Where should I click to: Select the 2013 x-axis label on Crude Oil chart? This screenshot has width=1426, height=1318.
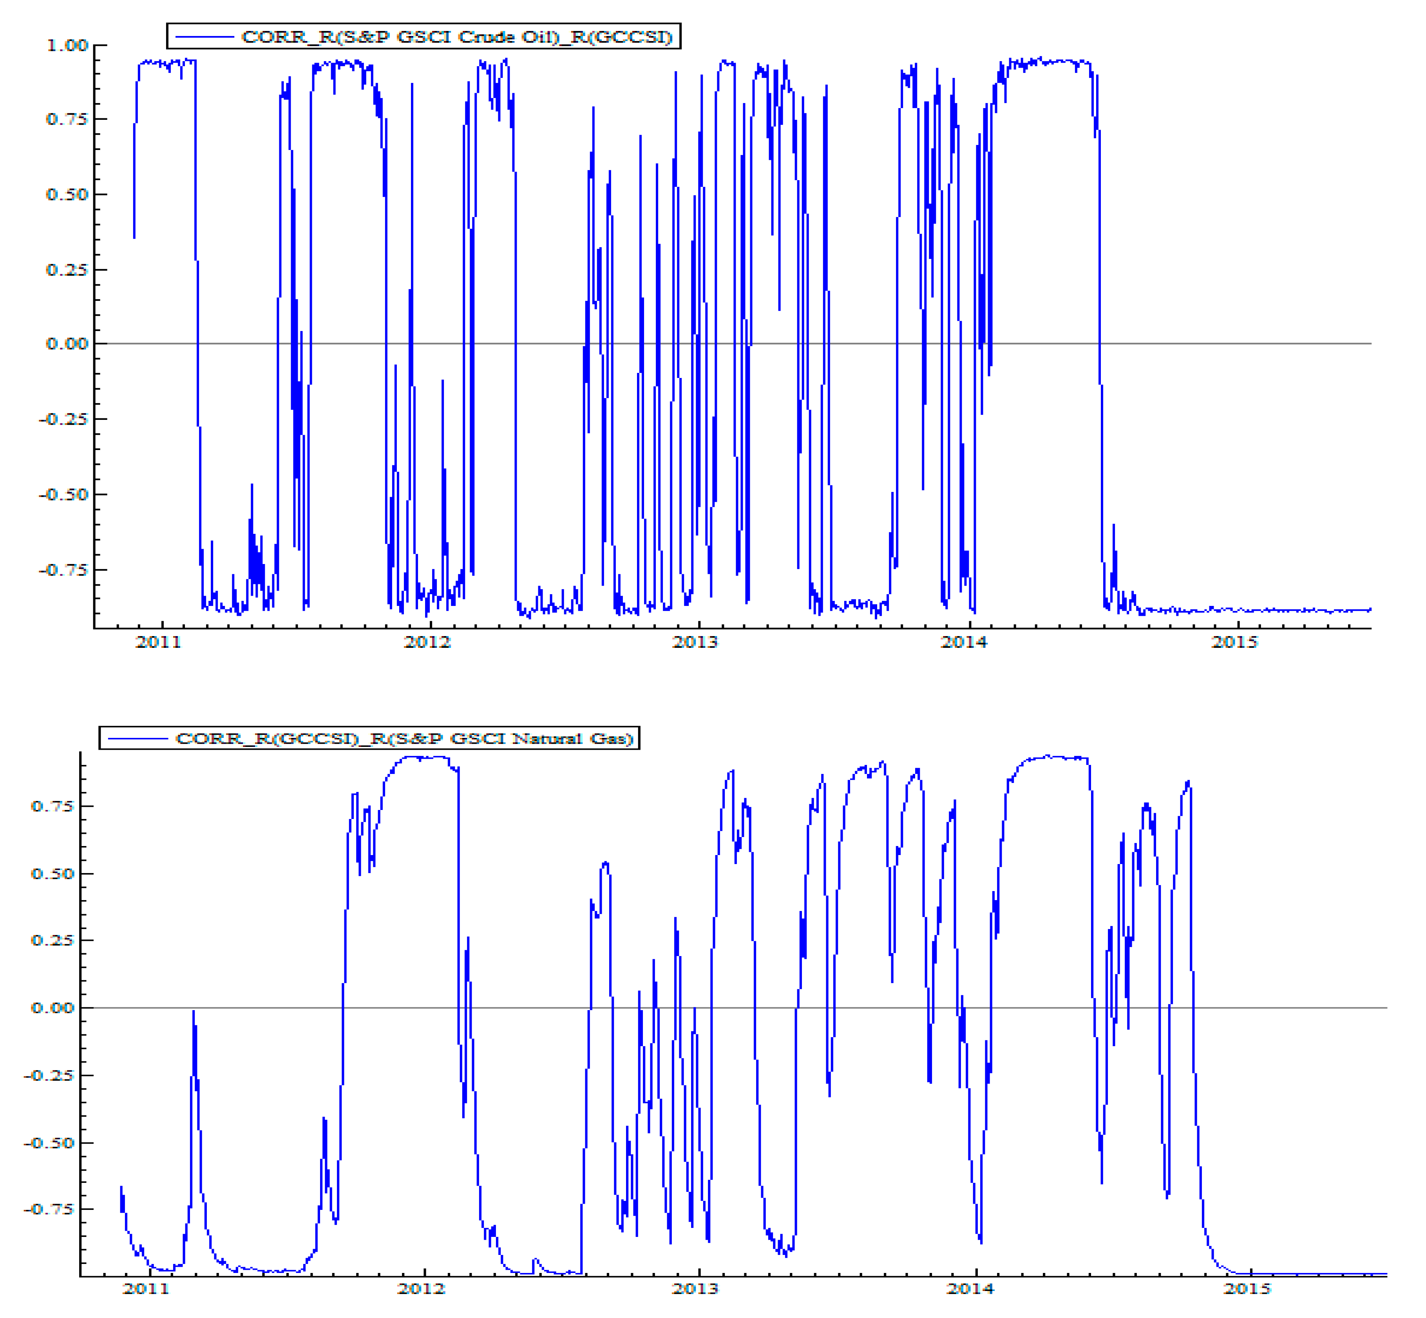pos(695,642)
